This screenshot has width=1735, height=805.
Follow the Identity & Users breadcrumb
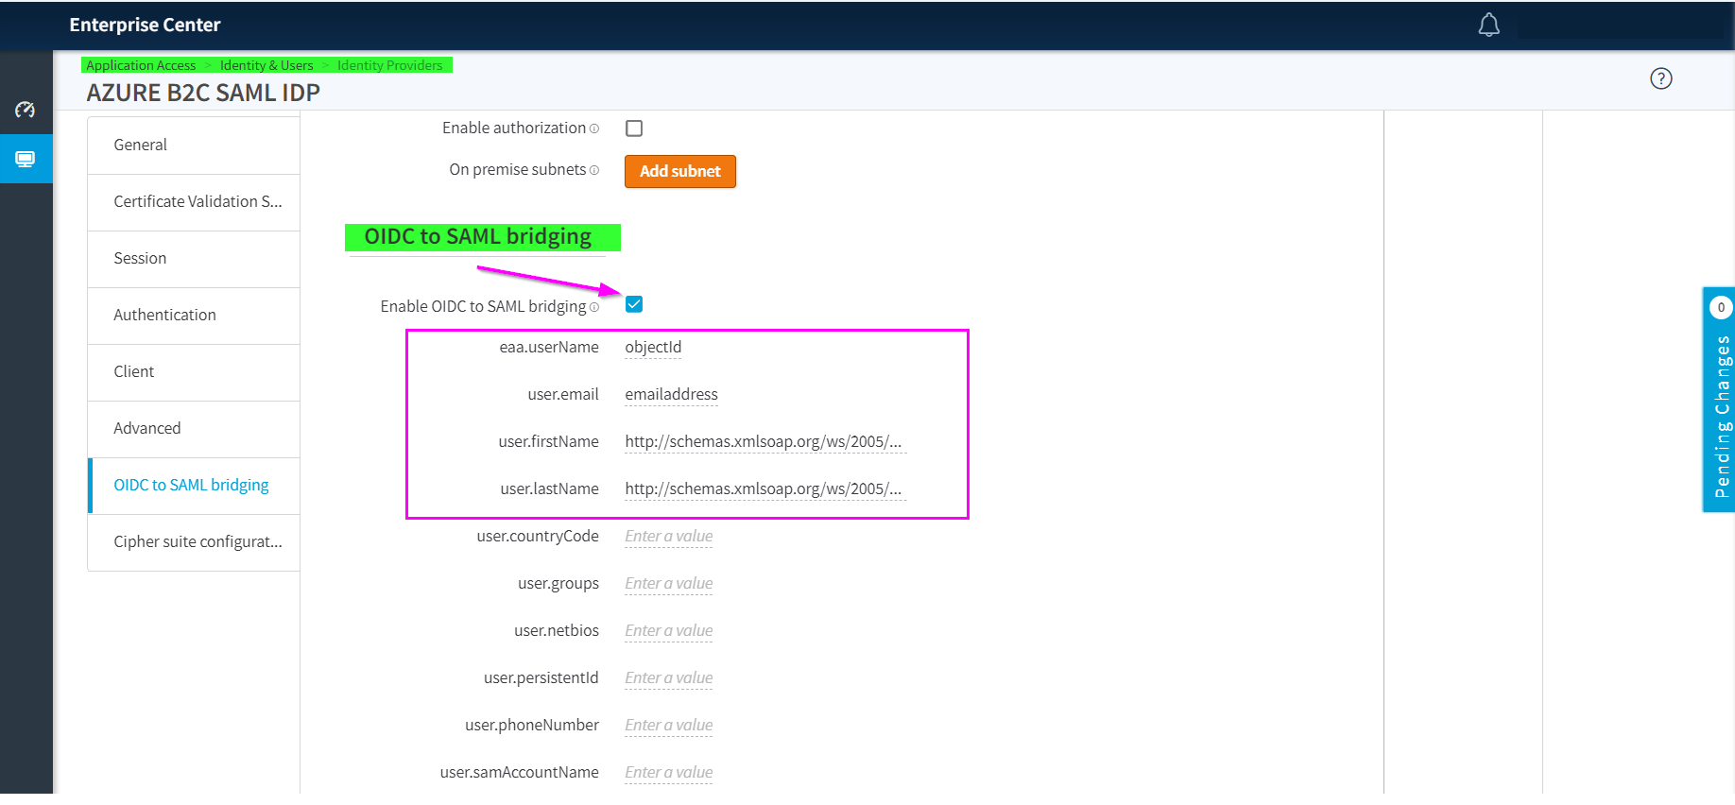pyautogui.click(x=266, y=65)
